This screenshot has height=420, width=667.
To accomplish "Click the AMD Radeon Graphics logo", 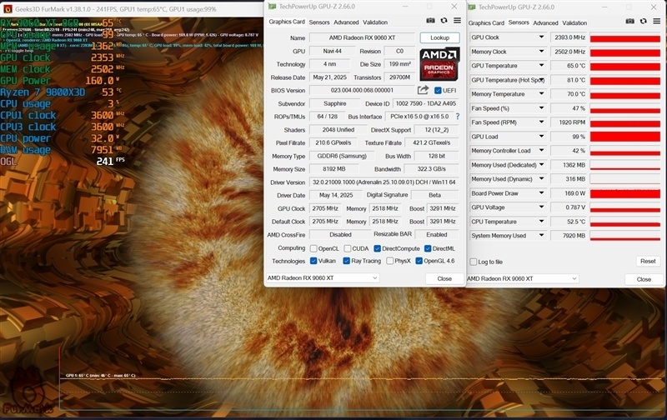I will click(x=439, y=64).
